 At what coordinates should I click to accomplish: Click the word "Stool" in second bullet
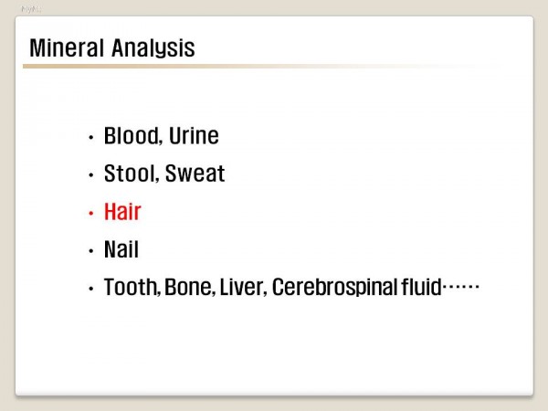tap(131, 174)
